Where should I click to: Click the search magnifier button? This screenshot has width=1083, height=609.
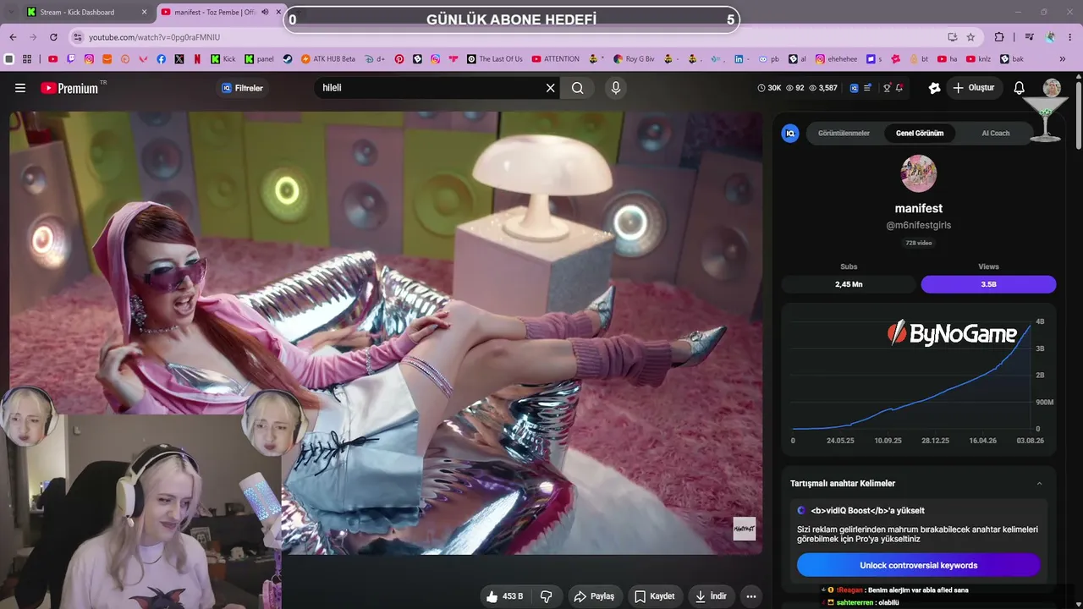point(578,88)
